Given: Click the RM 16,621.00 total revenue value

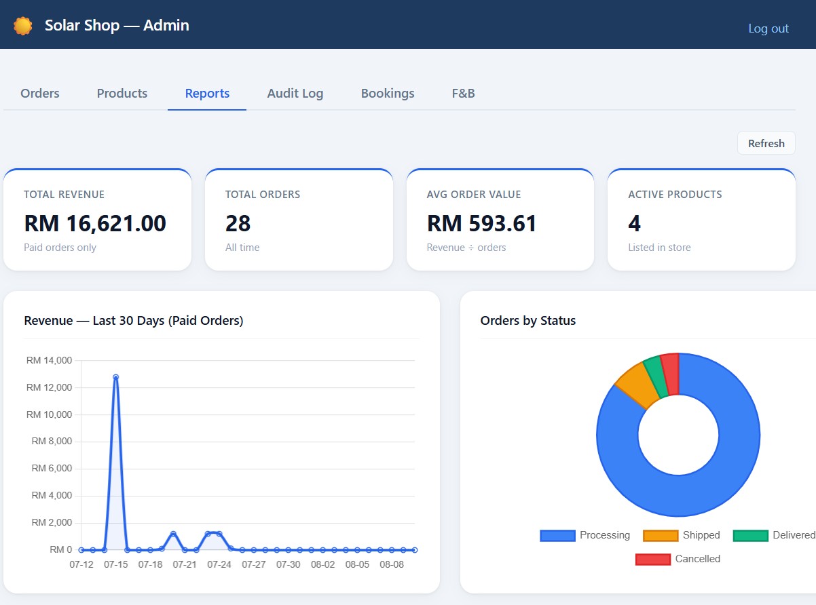Looking at the screenshot, I should [95, 223].
